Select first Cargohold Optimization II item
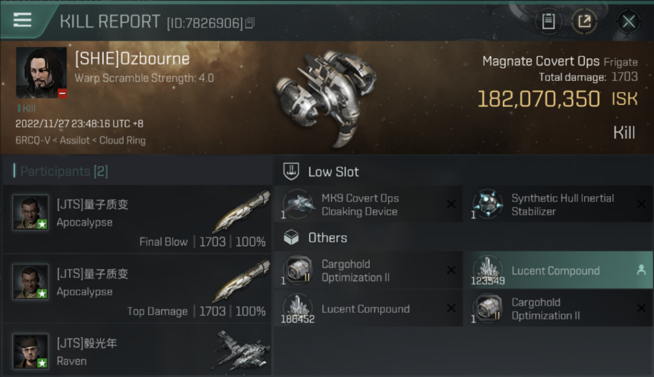The width and height of the screenshot is (654, 377). tap(368, 270)
